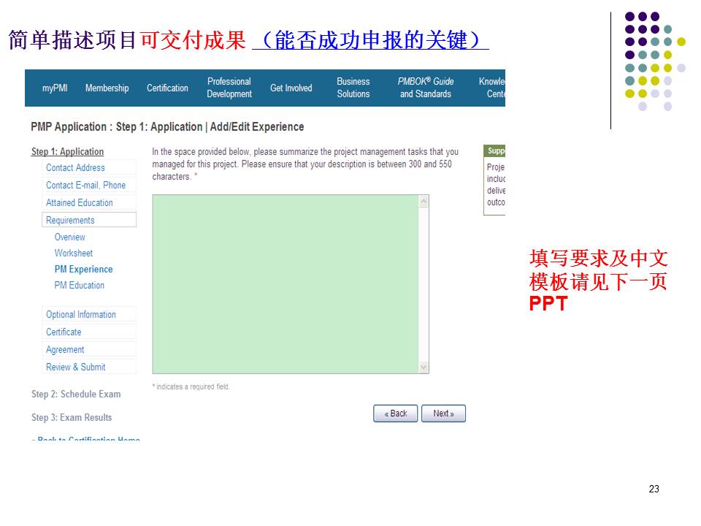The width and height of the screenshot is (701, 526).
Task: Click the 'indicates a required field' note
Action: (x=191, y=386)
